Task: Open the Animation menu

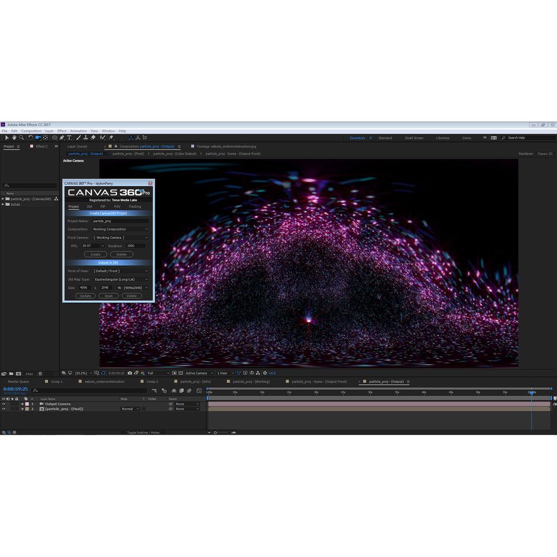Action: (x=78, y=131)
